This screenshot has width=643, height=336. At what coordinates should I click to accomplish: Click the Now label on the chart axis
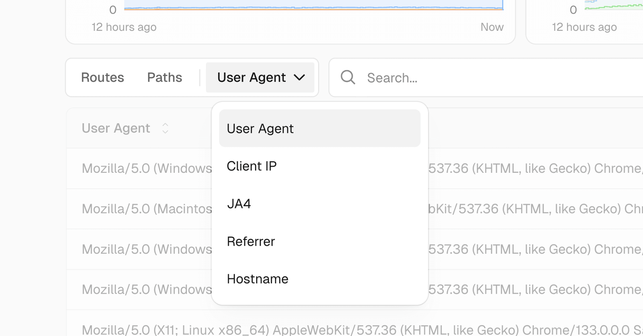492,27
